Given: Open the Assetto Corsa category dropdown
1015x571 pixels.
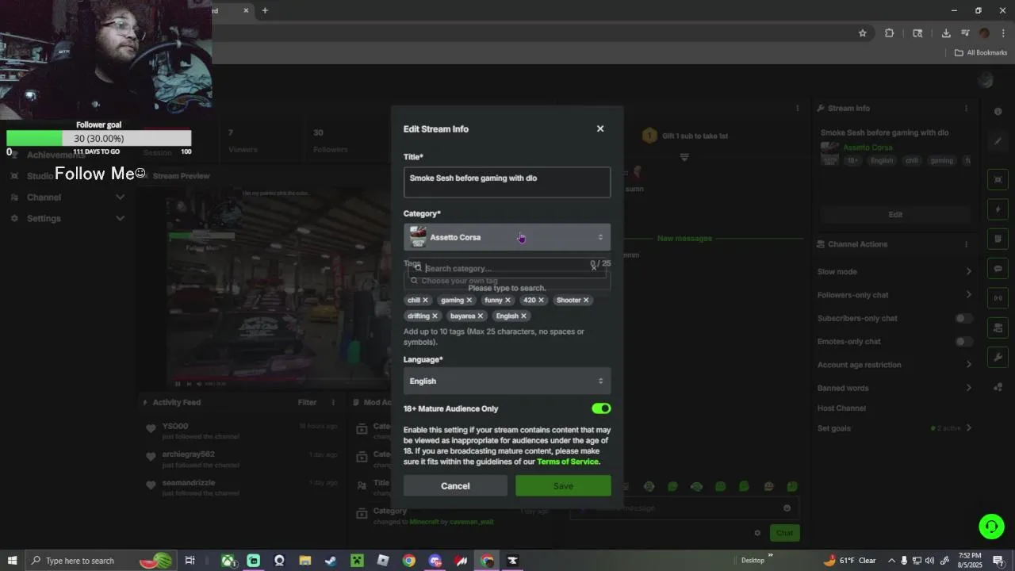Looking at the screenshot, I should (507, 237).
